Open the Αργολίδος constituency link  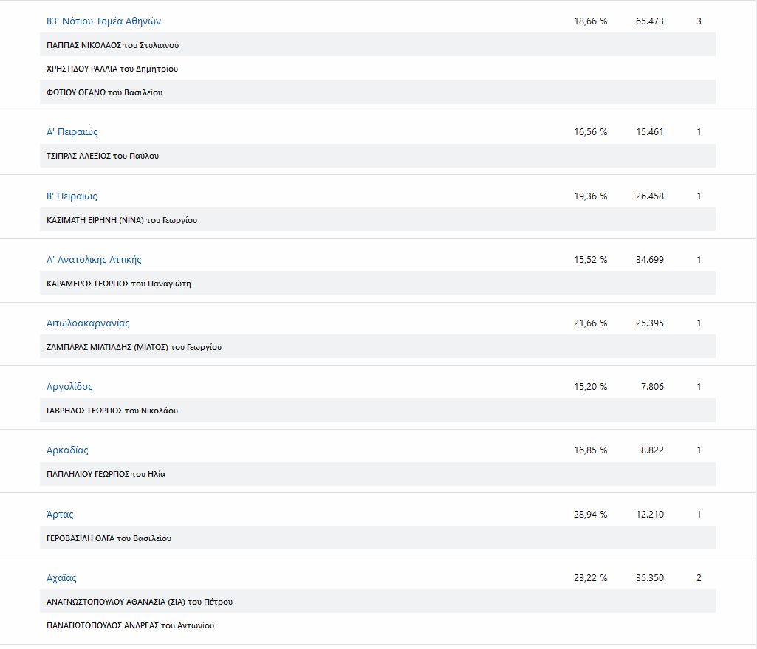pos(69,387)
